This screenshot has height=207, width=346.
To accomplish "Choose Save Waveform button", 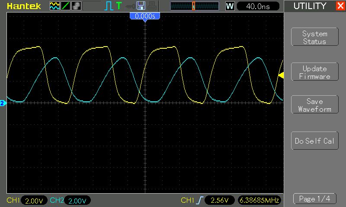I will (315, 105).
